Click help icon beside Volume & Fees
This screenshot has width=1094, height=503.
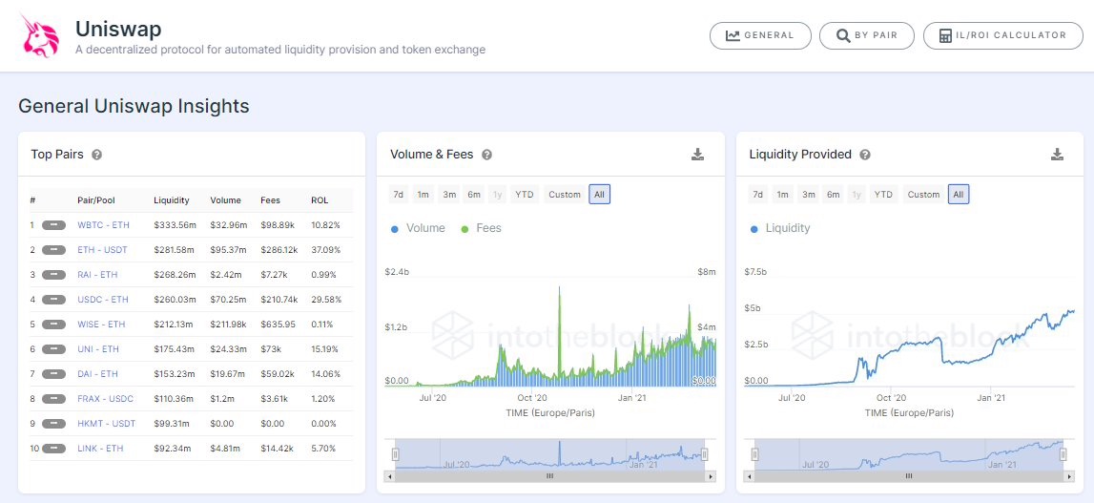coord(487,155)
